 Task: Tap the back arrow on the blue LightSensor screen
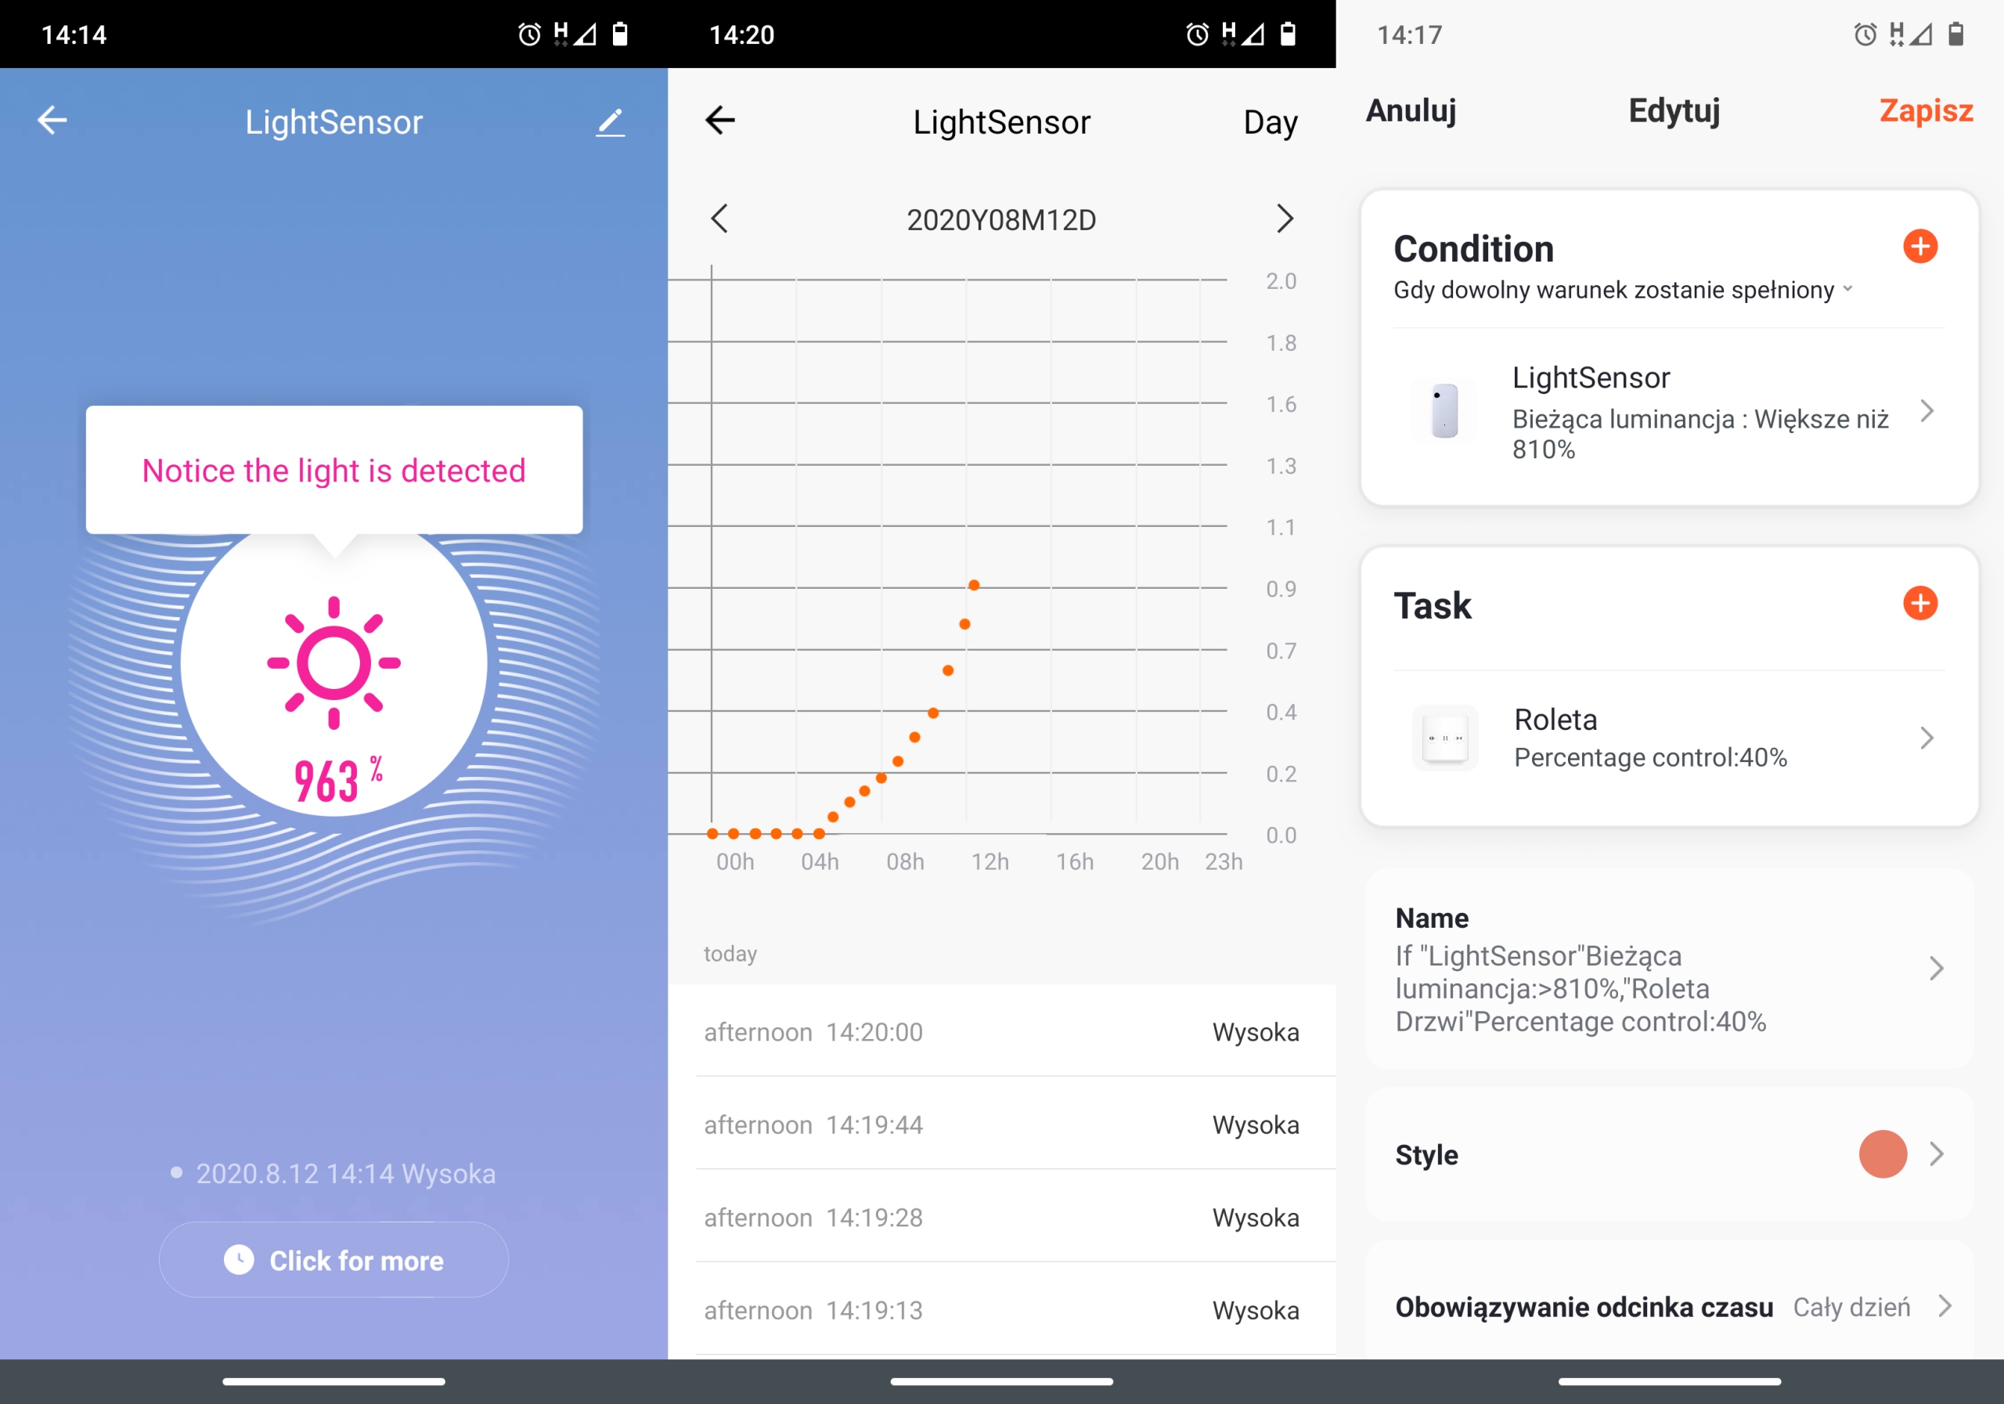[52, 121]
